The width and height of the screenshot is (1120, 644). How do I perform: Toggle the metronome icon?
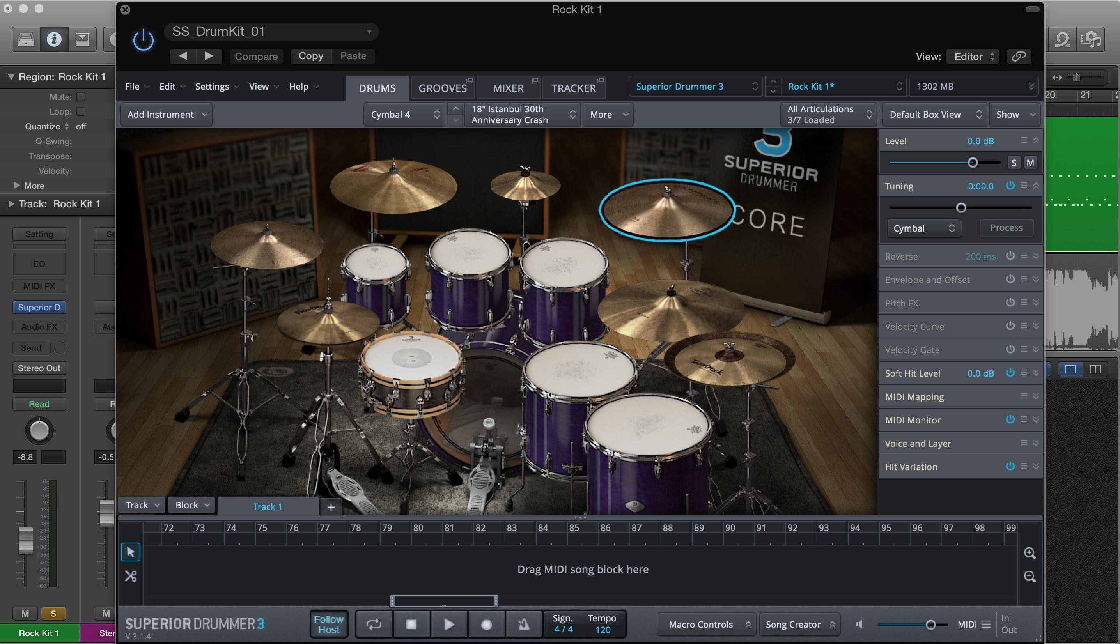pyautogui.click(x=524, y=624)
